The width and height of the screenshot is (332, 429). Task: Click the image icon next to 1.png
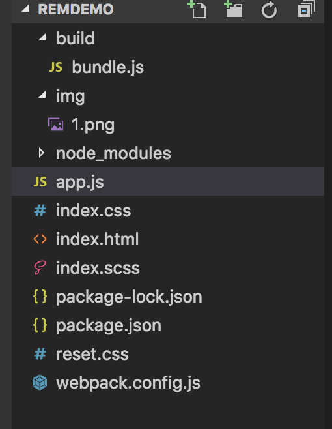coord(56,125)
